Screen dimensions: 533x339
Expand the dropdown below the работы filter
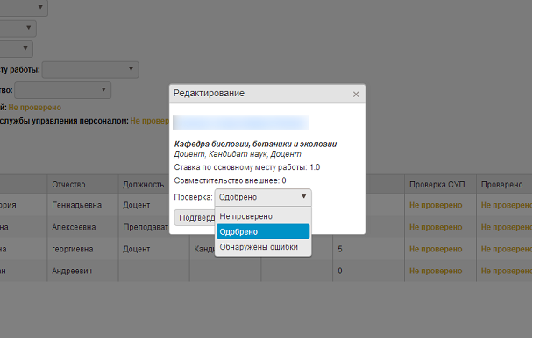[62, 90]
